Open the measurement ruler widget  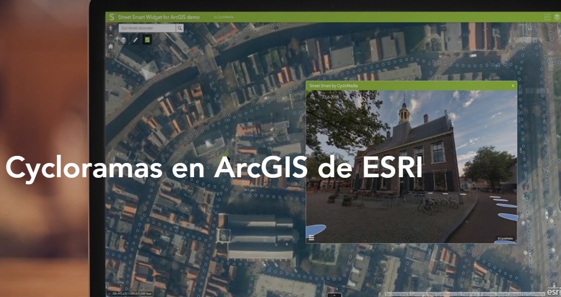(135, 40)
